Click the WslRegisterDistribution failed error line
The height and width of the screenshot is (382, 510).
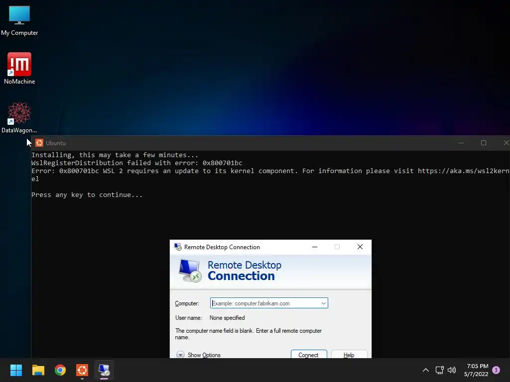[136, 163]
